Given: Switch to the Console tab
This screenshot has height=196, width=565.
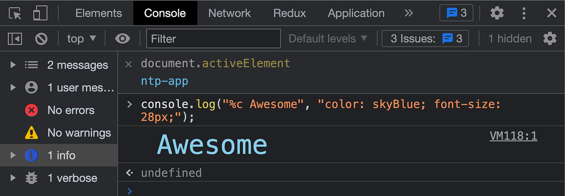Looking at the screenshot, I should 165,13.
